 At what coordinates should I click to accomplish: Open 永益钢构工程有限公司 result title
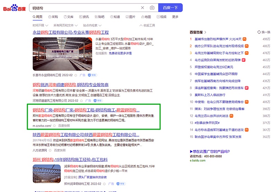click(71, 32)
